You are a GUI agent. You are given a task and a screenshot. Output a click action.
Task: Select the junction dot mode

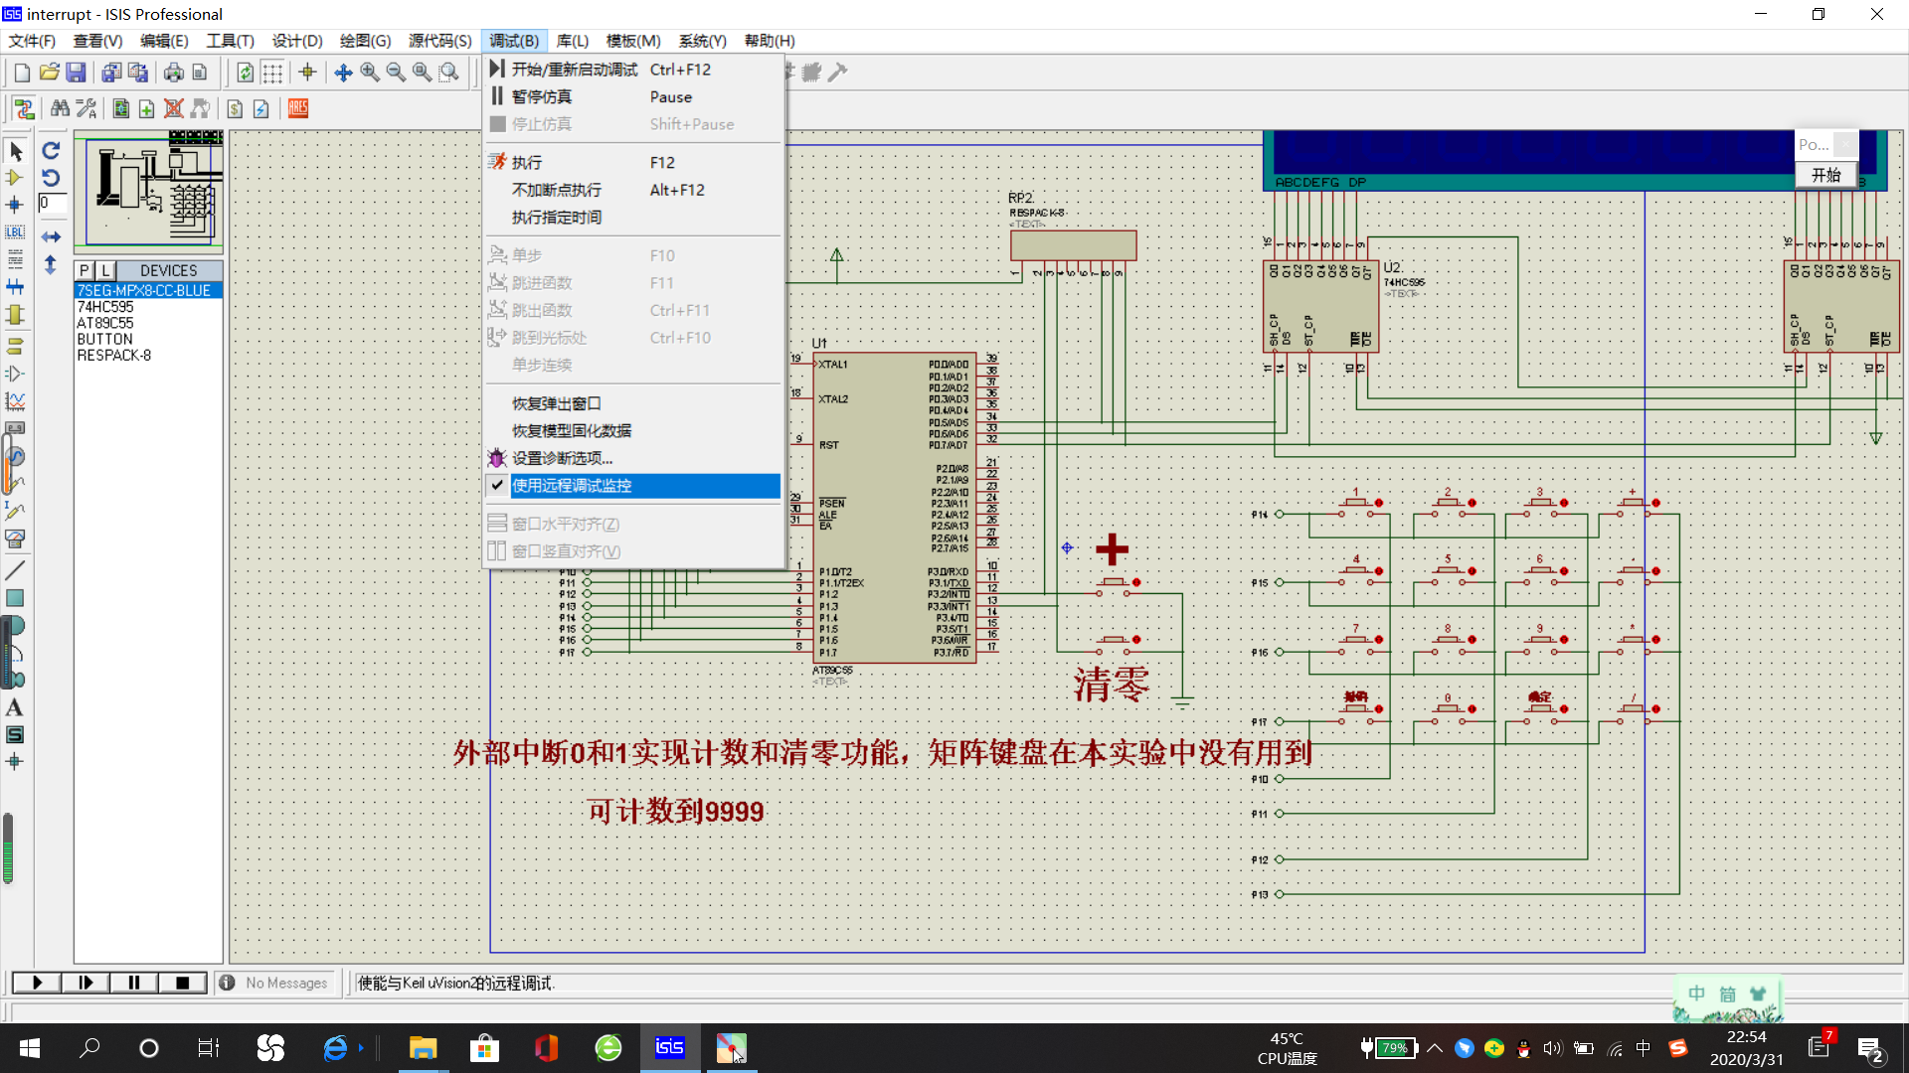[x=15, y=205]
